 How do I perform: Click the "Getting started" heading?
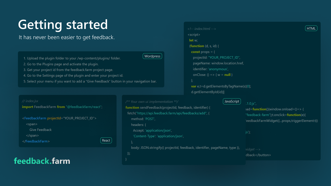pos(63,25)
